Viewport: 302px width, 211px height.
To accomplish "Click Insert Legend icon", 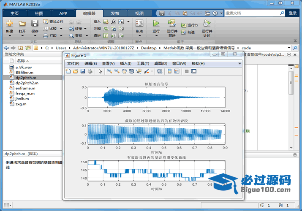I will click(x=177, y=71).
